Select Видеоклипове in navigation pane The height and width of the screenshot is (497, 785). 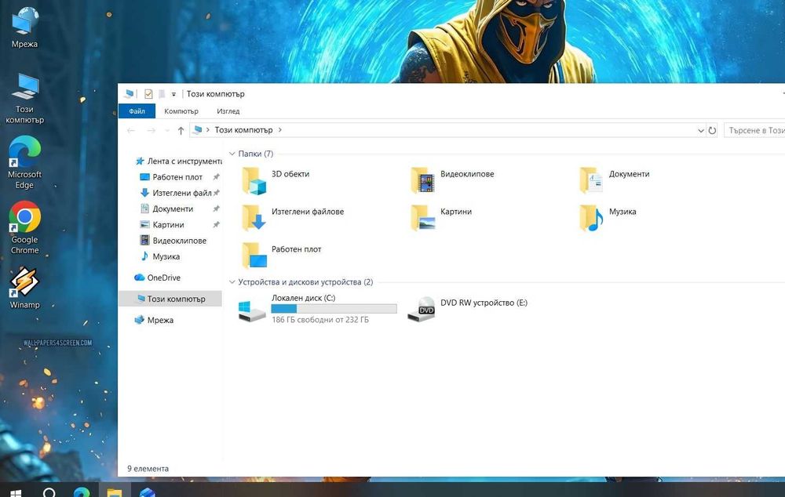pos(173,241)
